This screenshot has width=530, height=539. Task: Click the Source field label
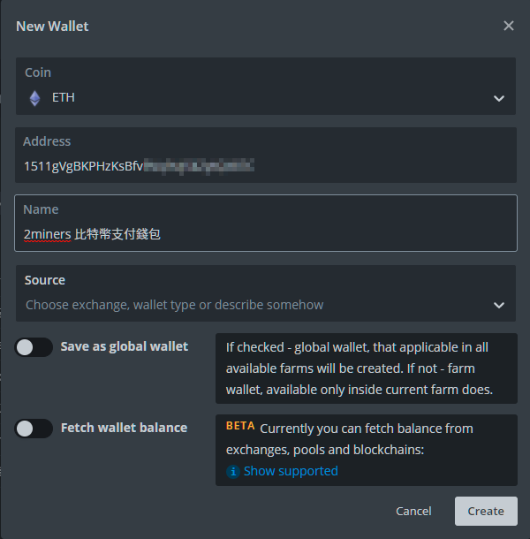pos(45,280)
